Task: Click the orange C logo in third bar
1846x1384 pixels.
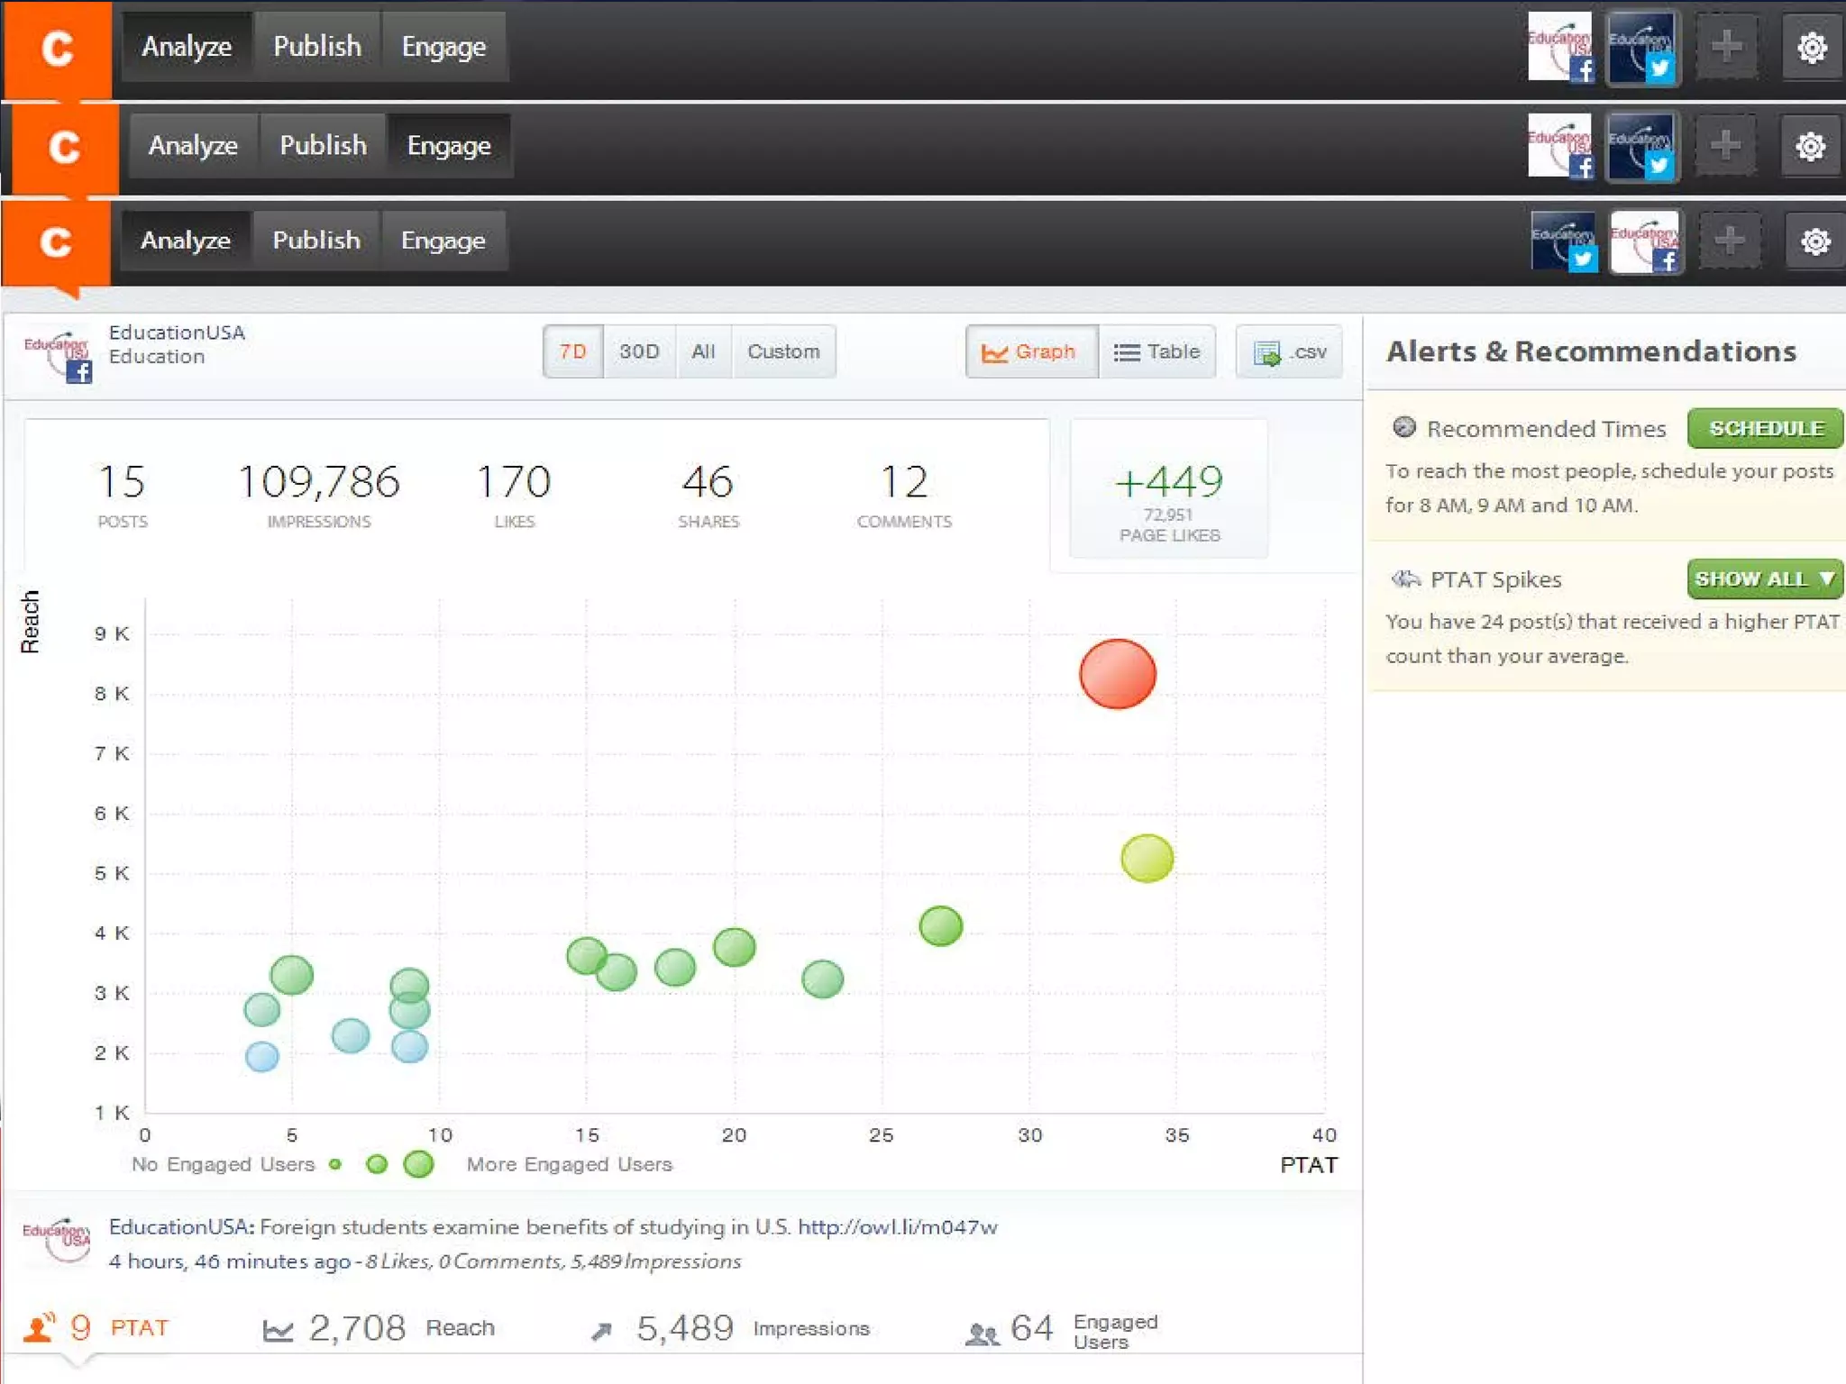Action: point(56,241)
